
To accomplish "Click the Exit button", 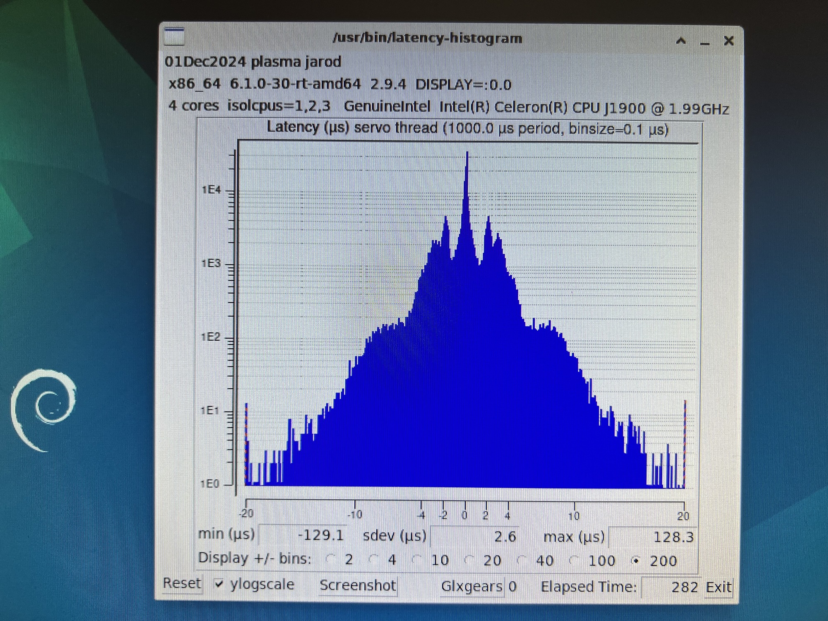I will tap(719, 587).
